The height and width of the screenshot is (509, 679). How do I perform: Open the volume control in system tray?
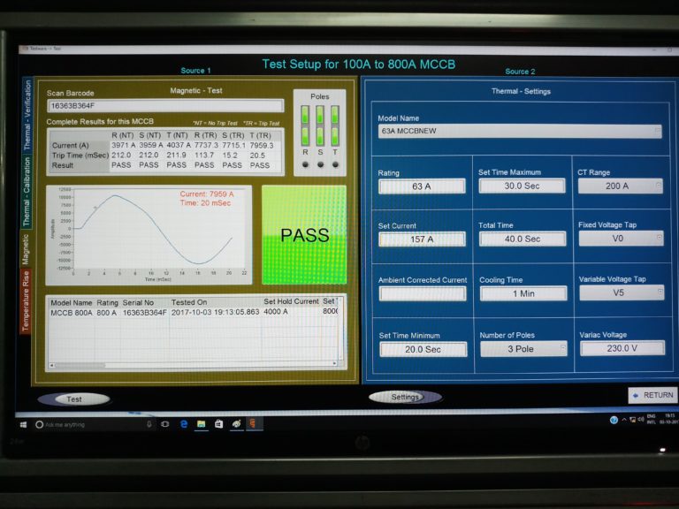point(640,420)
